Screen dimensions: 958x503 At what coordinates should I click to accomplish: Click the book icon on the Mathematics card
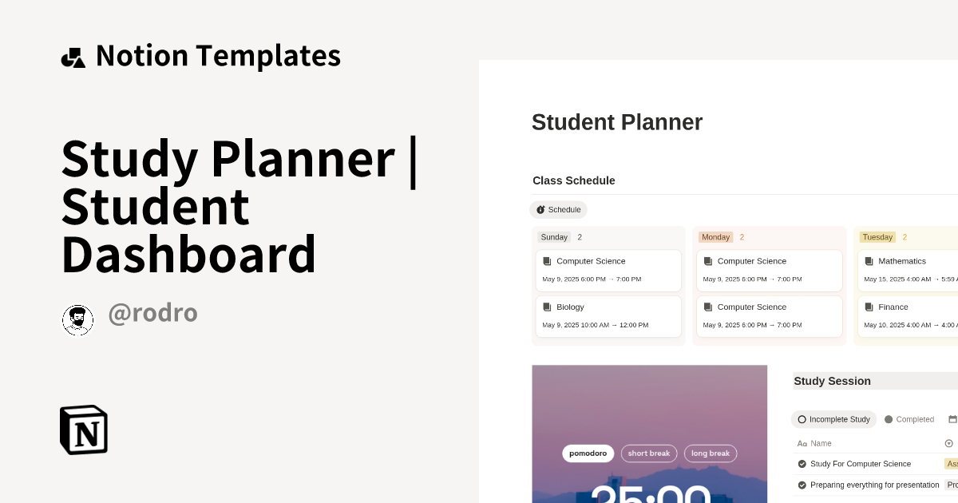(x=869, y=260)
